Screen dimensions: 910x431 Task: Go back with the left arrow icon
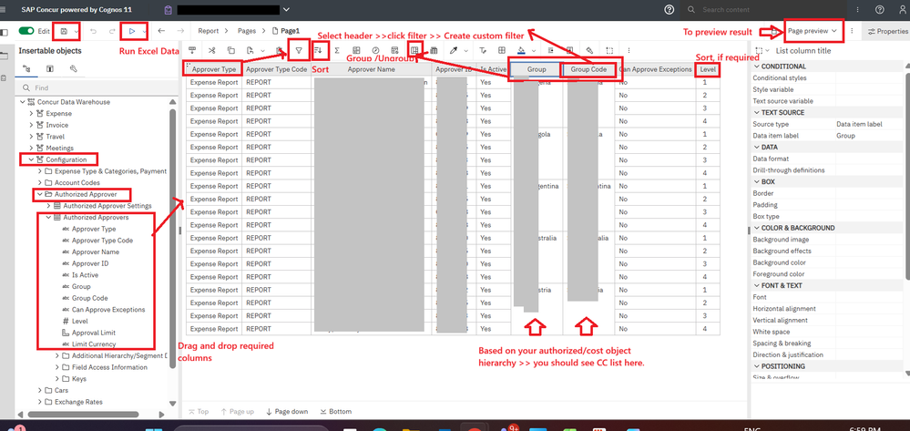tap(161, 31)
